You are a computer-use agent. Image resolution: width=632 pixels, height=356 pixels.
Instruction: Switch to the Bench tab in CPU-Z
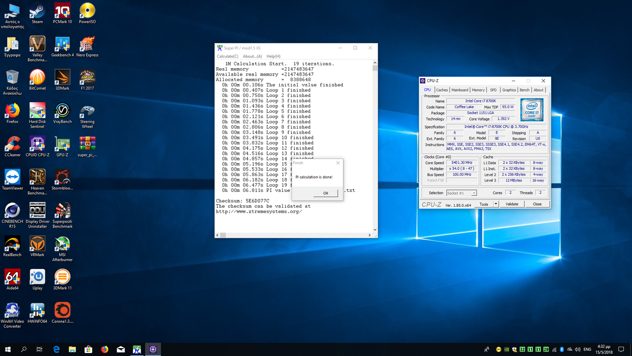click(524, 90)
